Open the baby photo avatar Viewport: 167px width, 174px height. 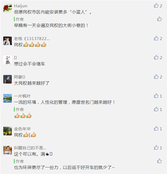7,150
